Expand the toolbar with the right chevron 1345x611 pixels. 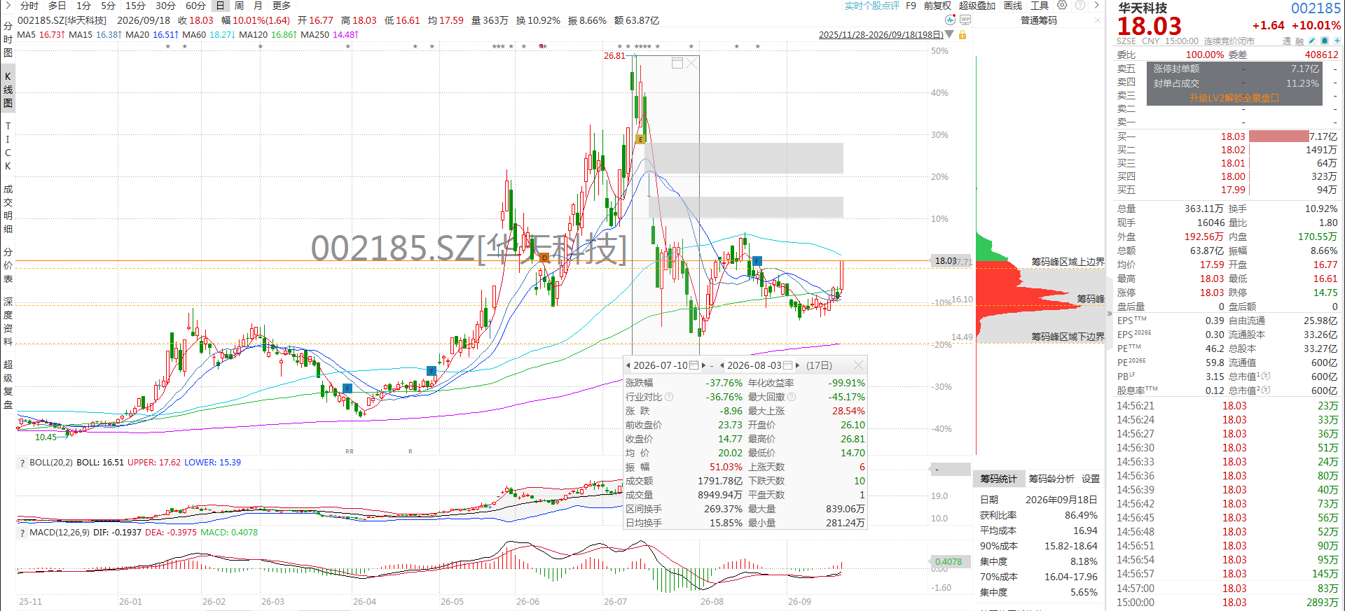point(1097,5)
